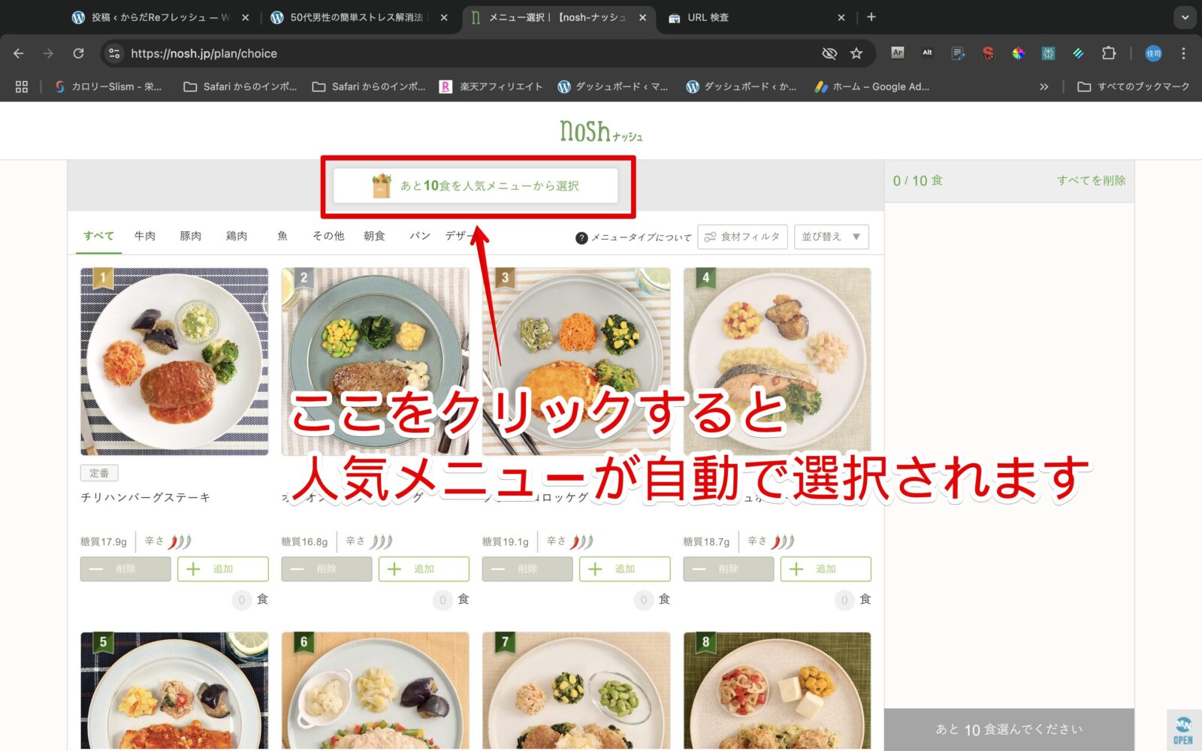1202x751 pixels.
Task: Open the number 2 hamburger dish photo
Action: point(375,361)
